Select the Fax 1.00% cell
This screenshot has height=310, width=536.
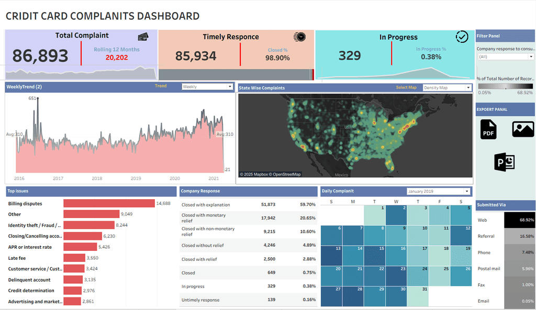pos(520,285)
